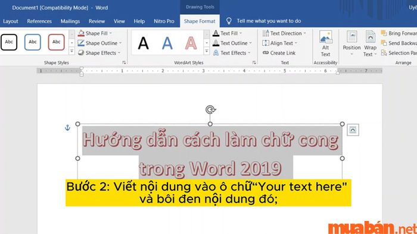Image resolution: width=417 pixels, height=234 pixels.
Task: Open WordArt Styles dialog launcher
Action: click(254, 62)
